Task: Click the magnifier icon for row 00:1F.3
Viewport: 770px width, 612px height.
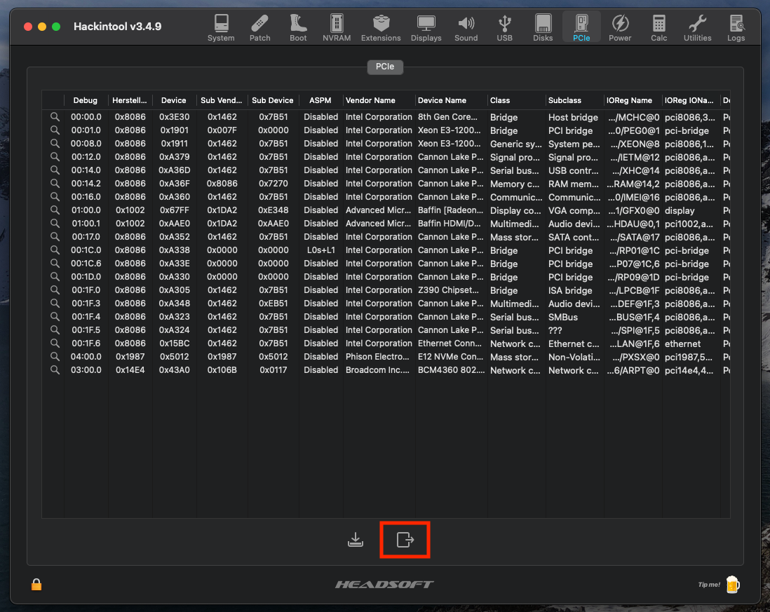Action: pos(55,304)
